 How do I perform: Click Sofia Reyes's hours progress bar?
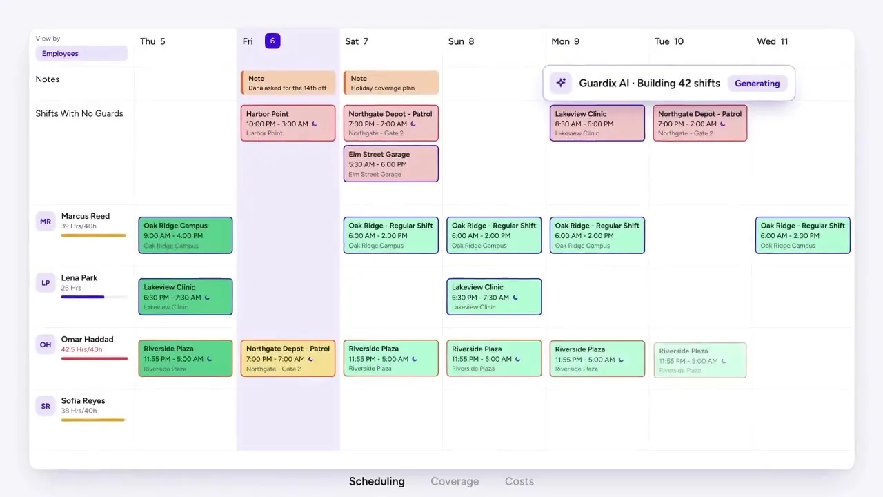[93, 420]
